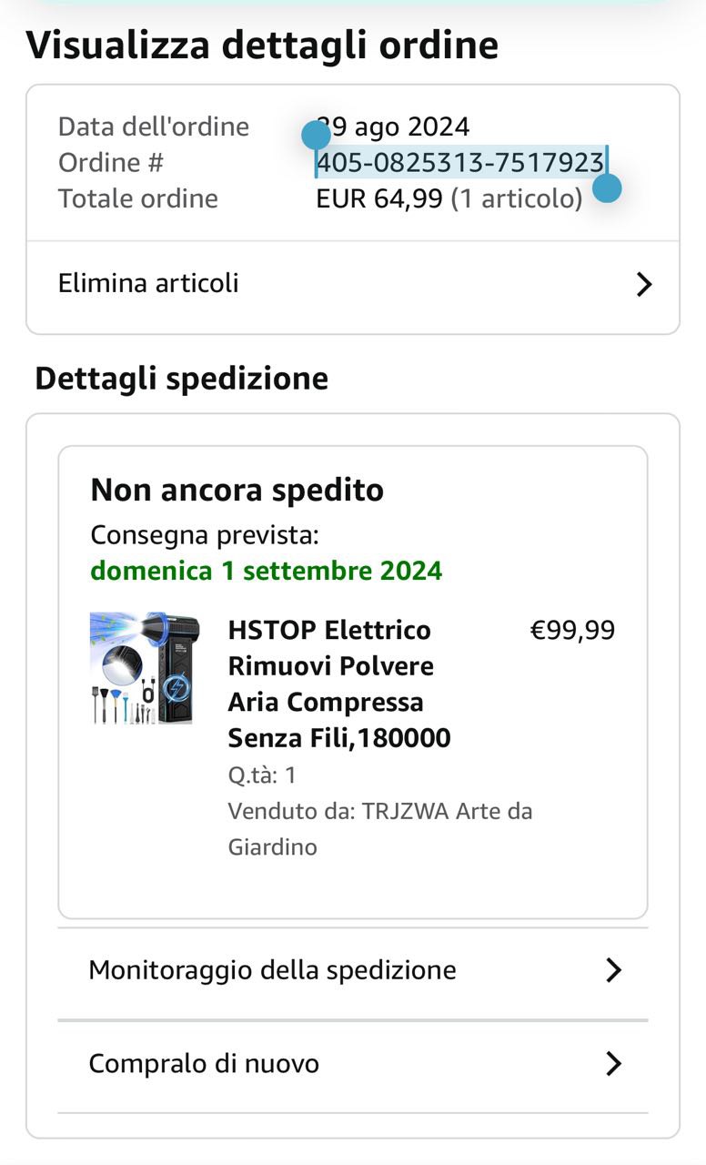706x1165 pixels.
Task: Open Elimina articoli option
Action: (148, 283)
